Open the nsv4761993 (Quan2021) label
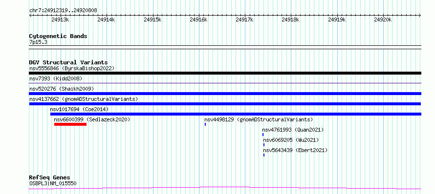This screenshot has height=194, width=435. pos(293,130)
